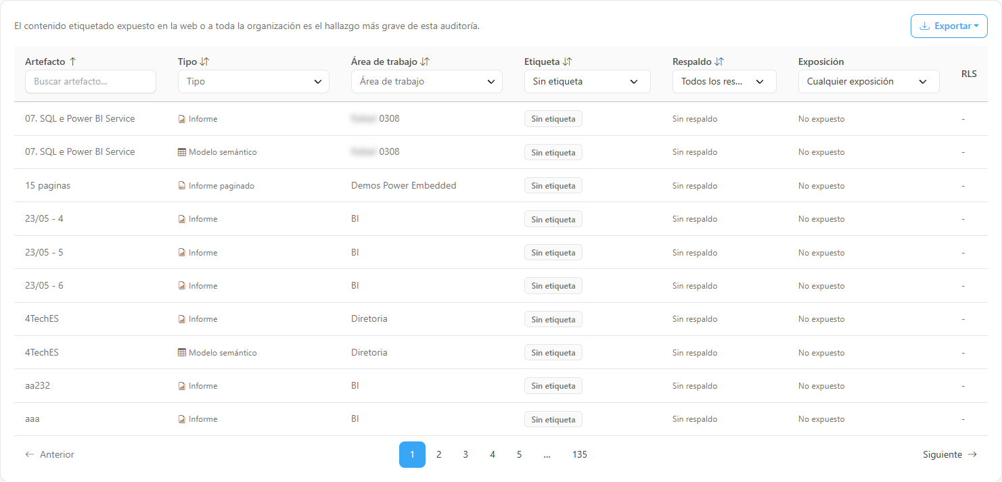Expand the Todos los respaldos filter
The image size is (1002, 482).
coord(725,82)
